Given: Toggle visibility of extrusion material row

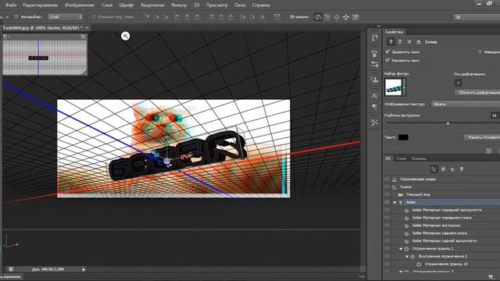Looking at the screenshot, I should point(387,226).
